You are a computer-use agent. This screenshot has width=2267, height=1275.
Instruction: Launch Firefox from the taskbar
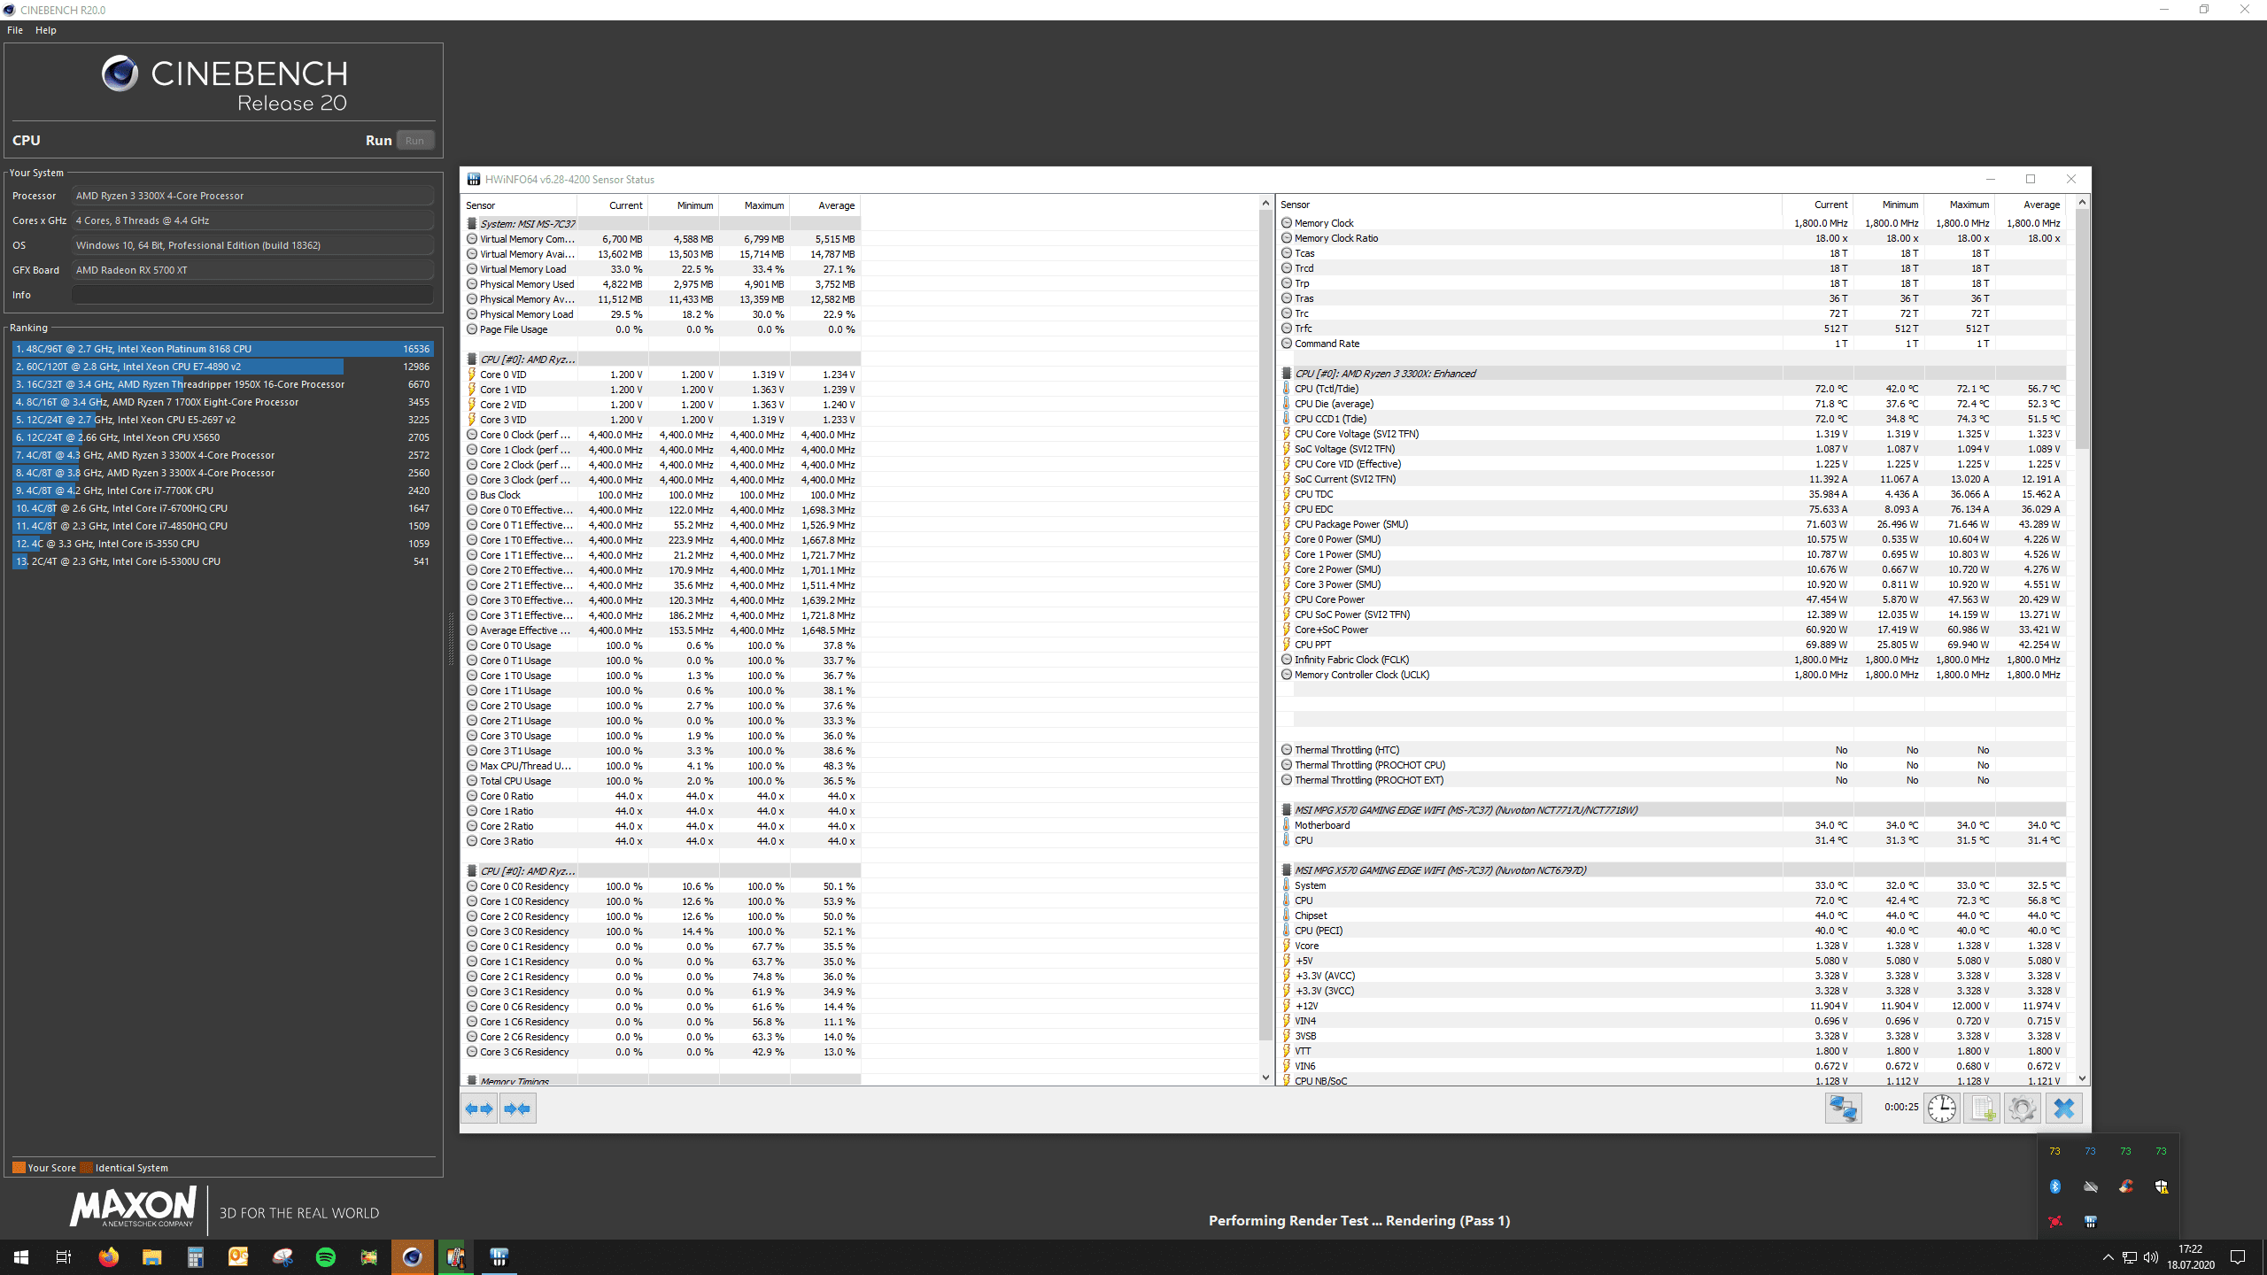[x=108, y=1257]
